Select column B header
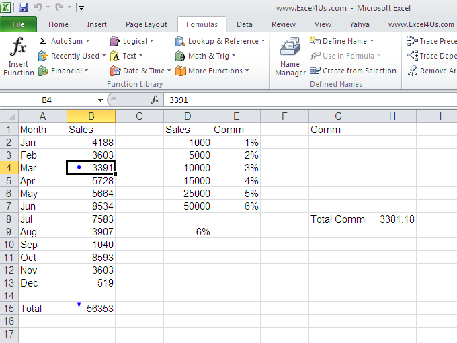 [91, 116]
